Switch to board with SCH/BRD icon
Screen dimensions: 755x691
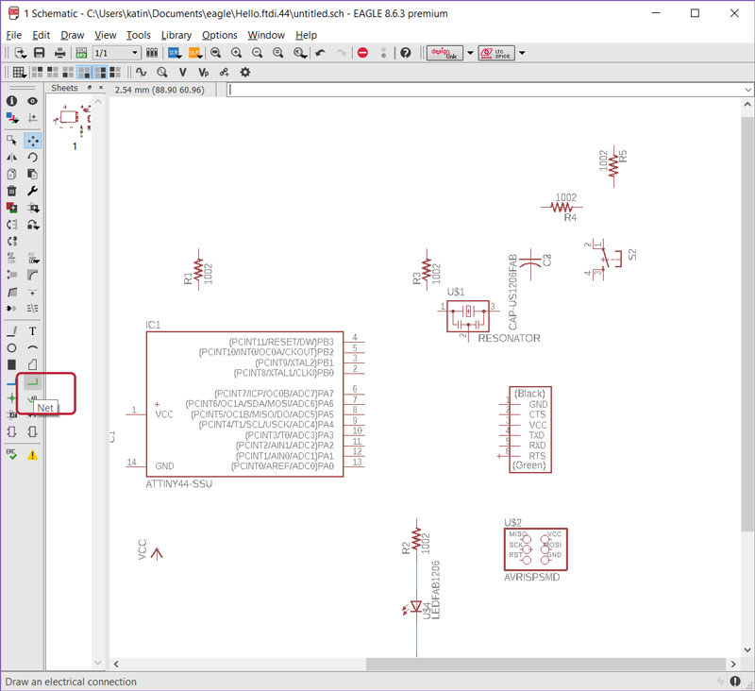81,53
